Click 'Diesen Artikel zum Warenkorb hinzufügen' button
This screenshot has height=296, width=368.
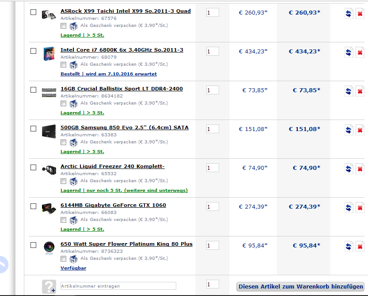(x=300, y=287)
